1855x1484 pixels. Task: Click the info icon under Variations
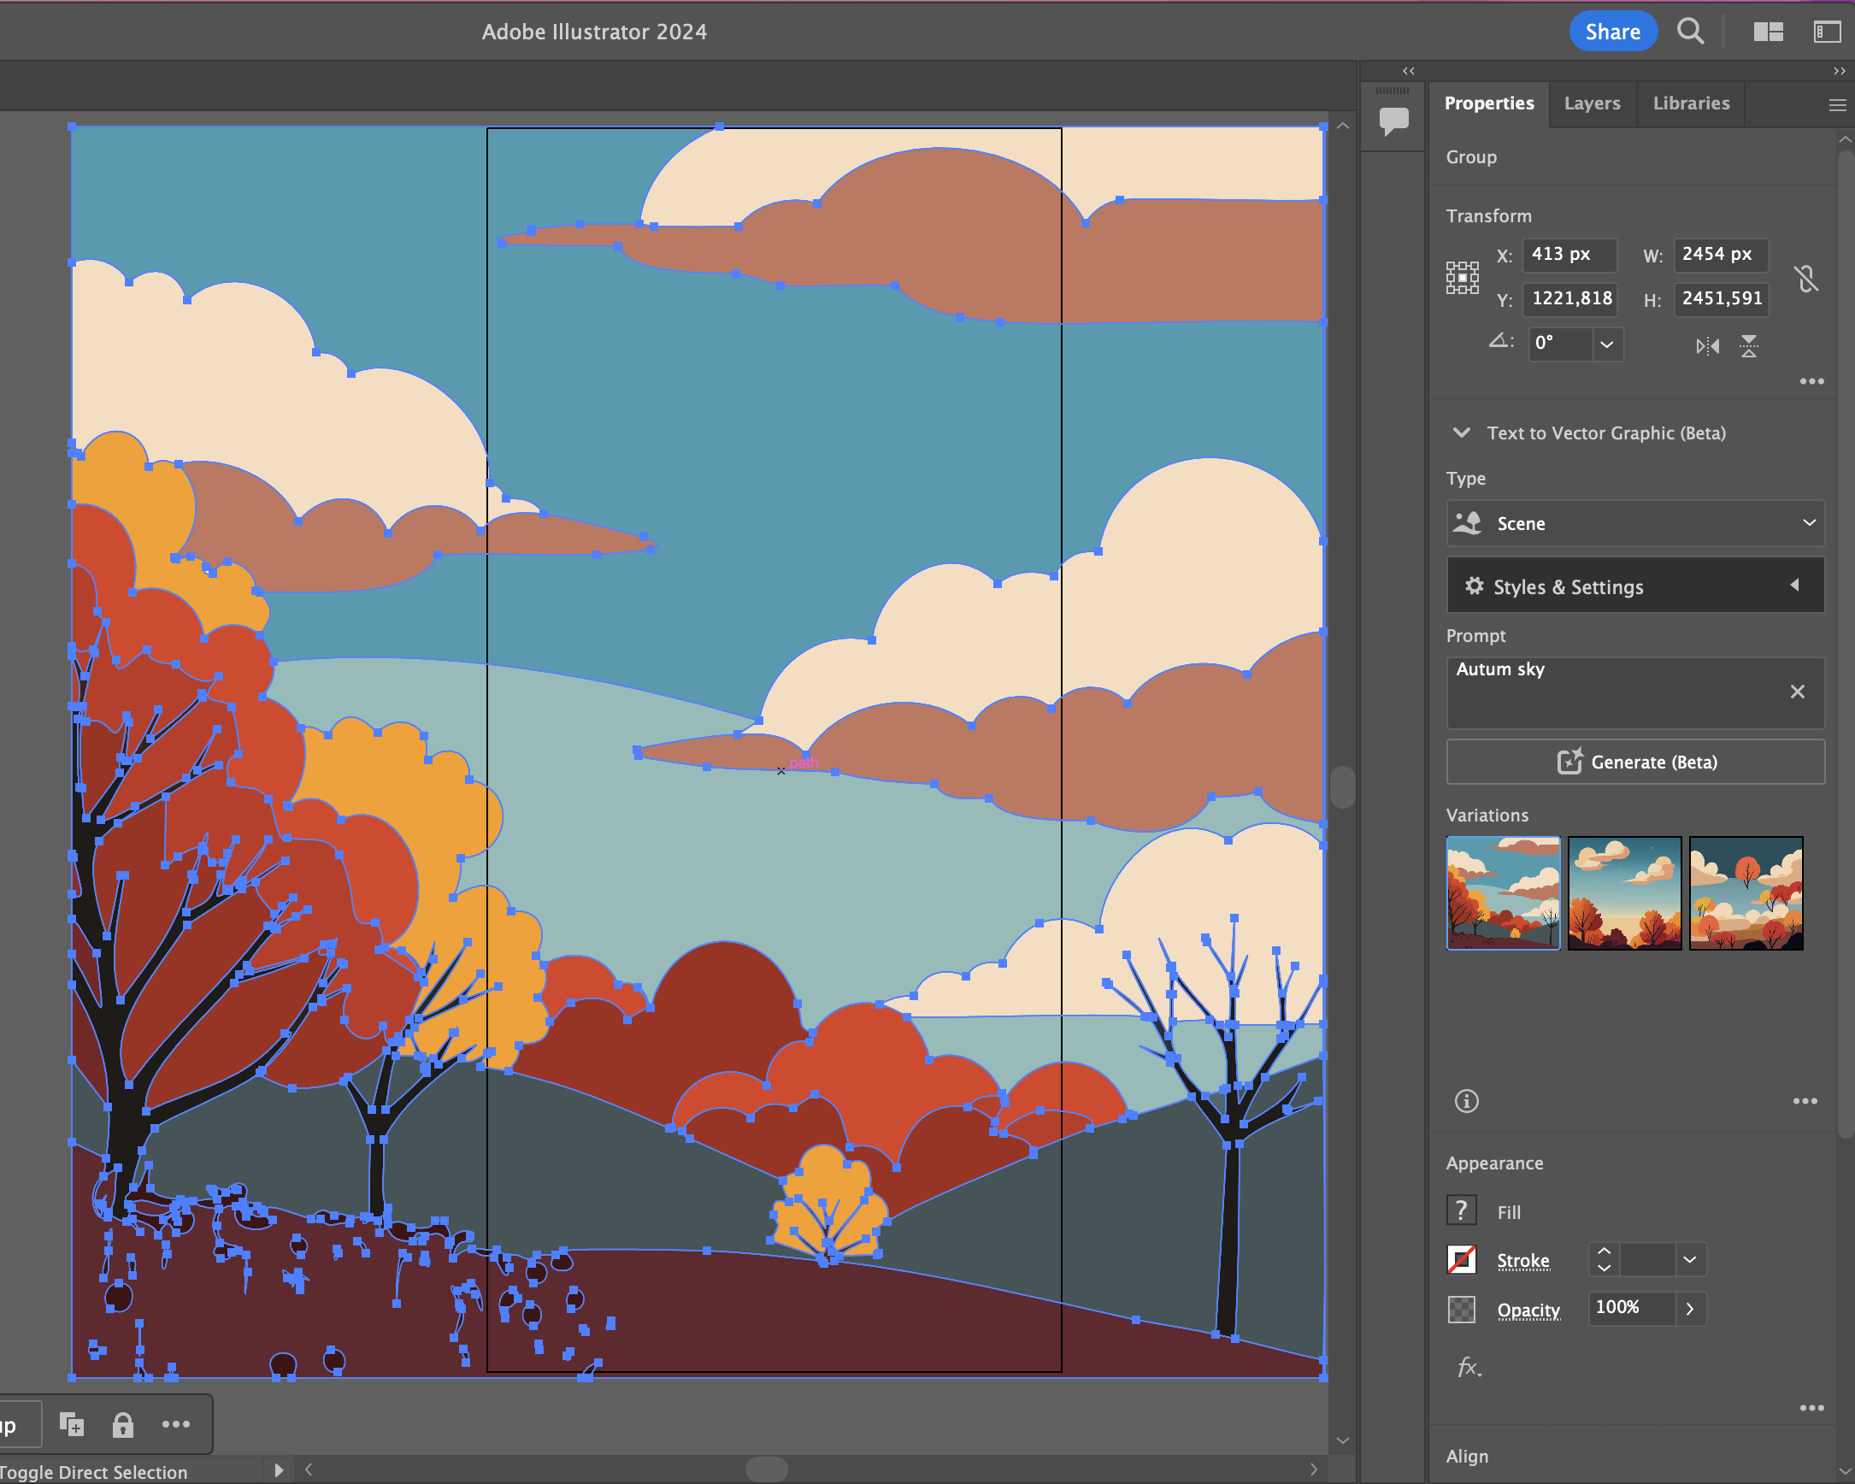tap(1466, 1101)
